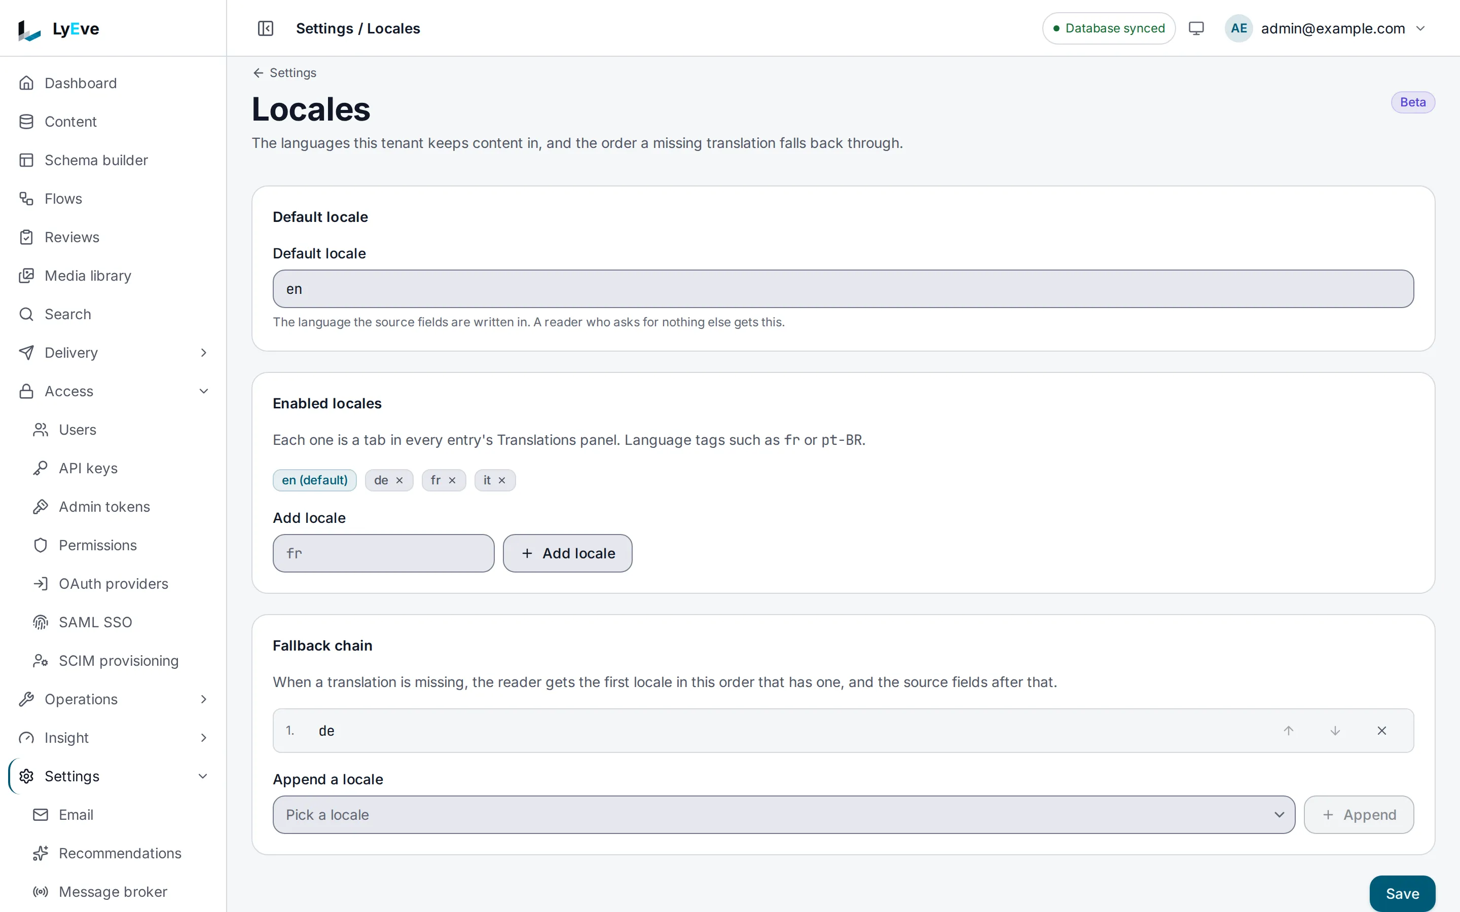Open Recommendations settings
This screenshot has height=912, width=1460.
click(x=121, y=854)
